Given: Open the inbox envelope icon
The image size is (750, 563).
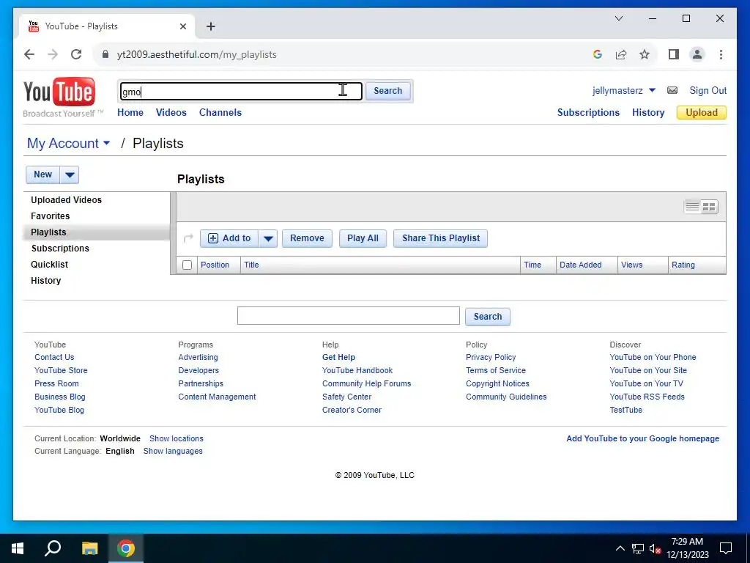Looking at the screenshot, I should pos(672,90).
